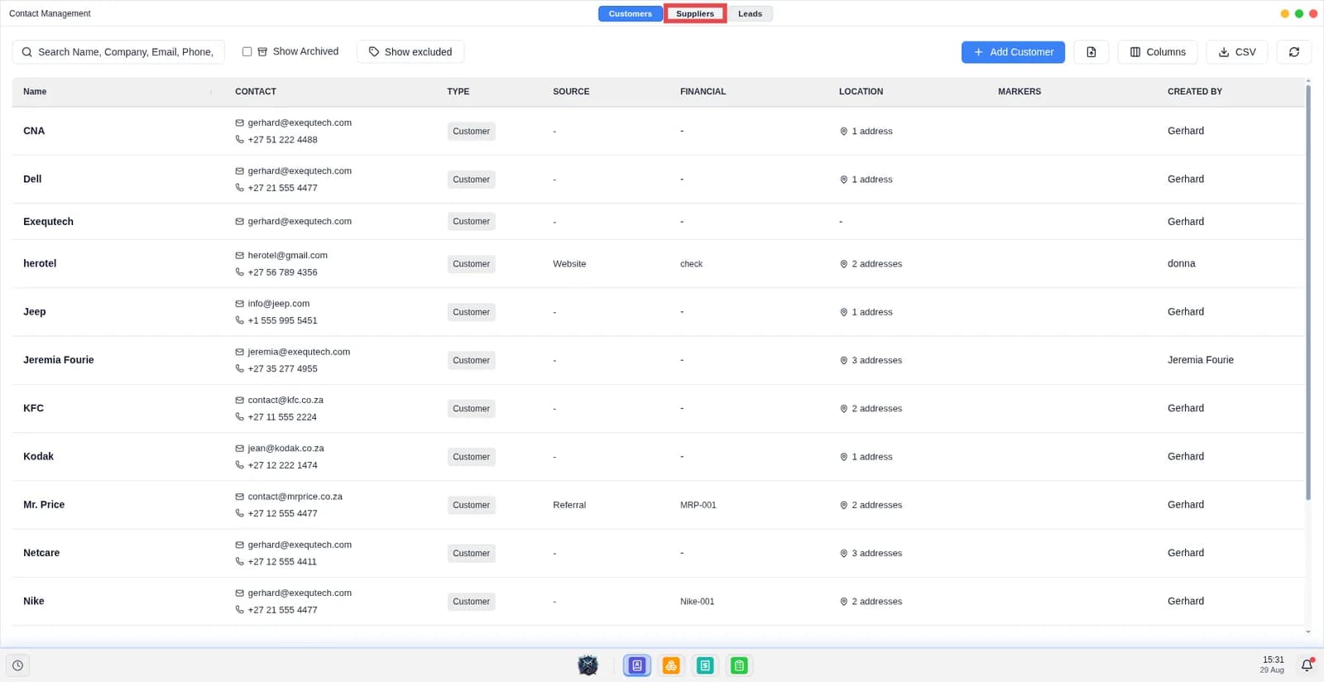This screenshot has width=1324, height=682.
Task: Switch to the Suppliers tab
Action: (695, 14)
